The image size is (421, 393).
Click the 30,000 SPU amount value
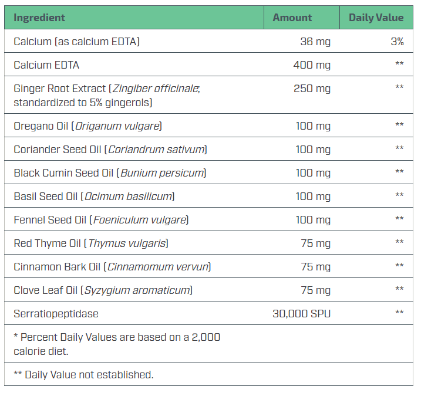point(301,313)
